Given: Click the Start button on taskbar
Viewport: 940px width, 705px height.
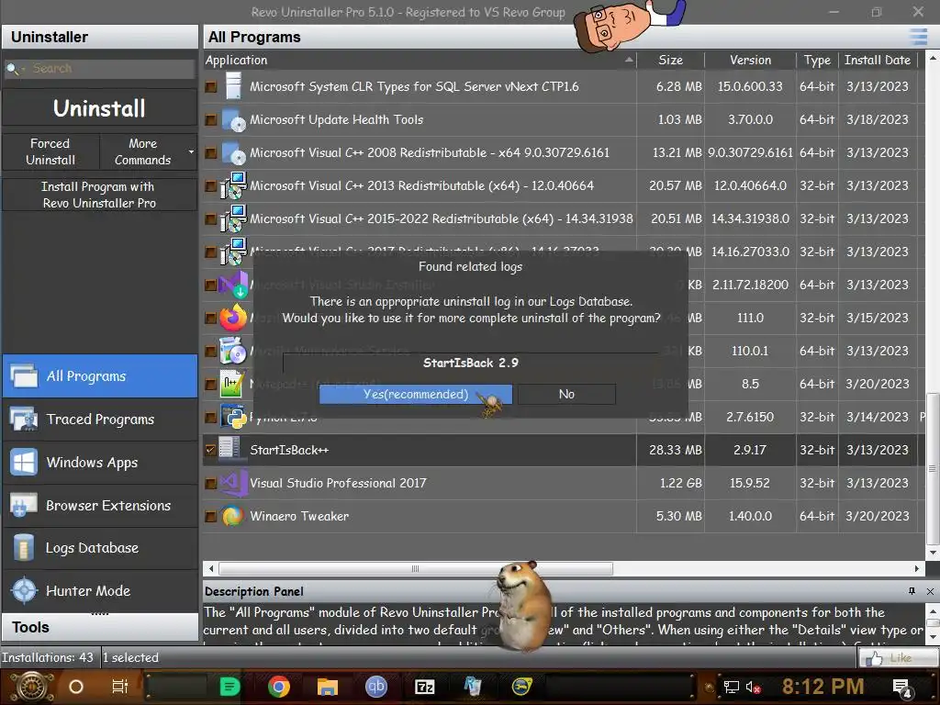Looking at the screenshot, I should 32,687.
